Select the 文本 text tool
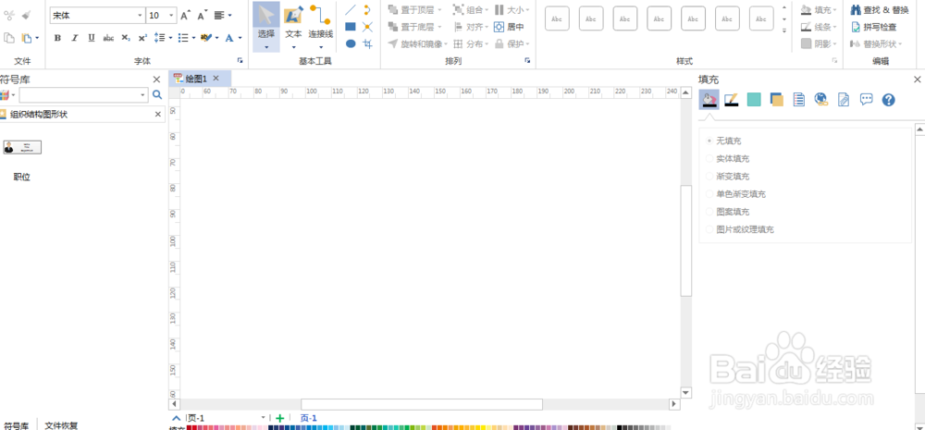 [x=293, y=27]
